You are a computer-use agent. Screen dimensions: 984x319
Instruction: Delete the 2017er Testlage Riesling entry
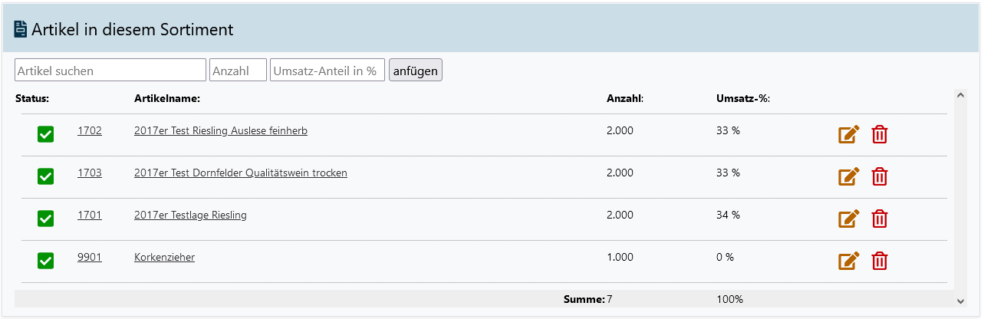point(880,219)
